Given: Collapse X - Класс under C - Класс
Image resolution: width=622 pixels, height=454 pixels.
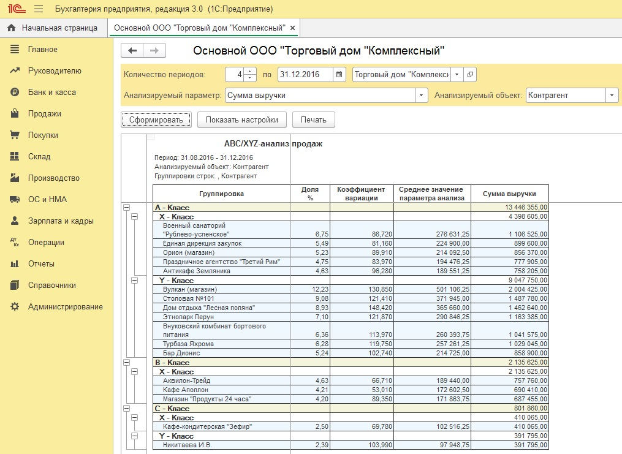Looking at the screenshot, I should click(134, 417).
